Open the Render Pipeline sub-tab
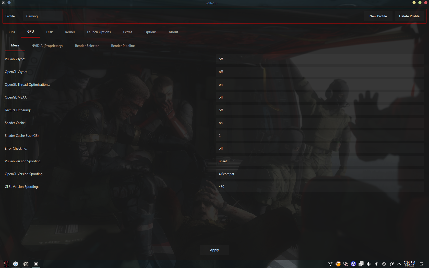Viewport: 429px width, 268px height. coord(123,46)
